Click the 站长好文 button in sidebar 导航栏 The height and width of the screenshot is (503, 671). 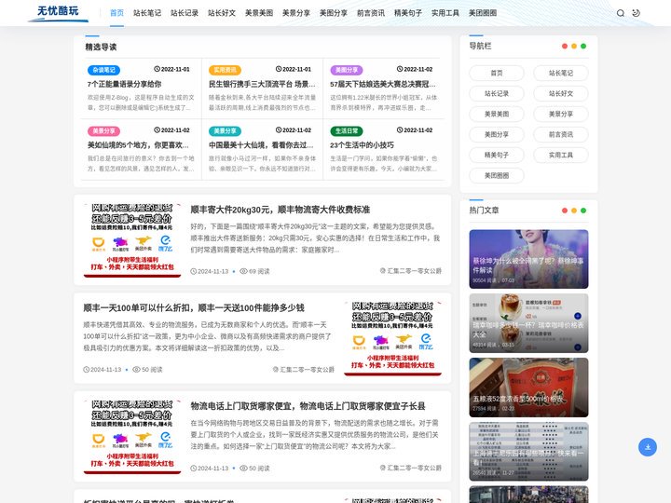pyautogui.click(x=561, y=94)
